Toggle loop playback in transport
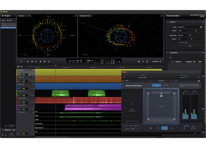Image resolution: width=206 pixels, height=148 pixels. pos(49,62)
